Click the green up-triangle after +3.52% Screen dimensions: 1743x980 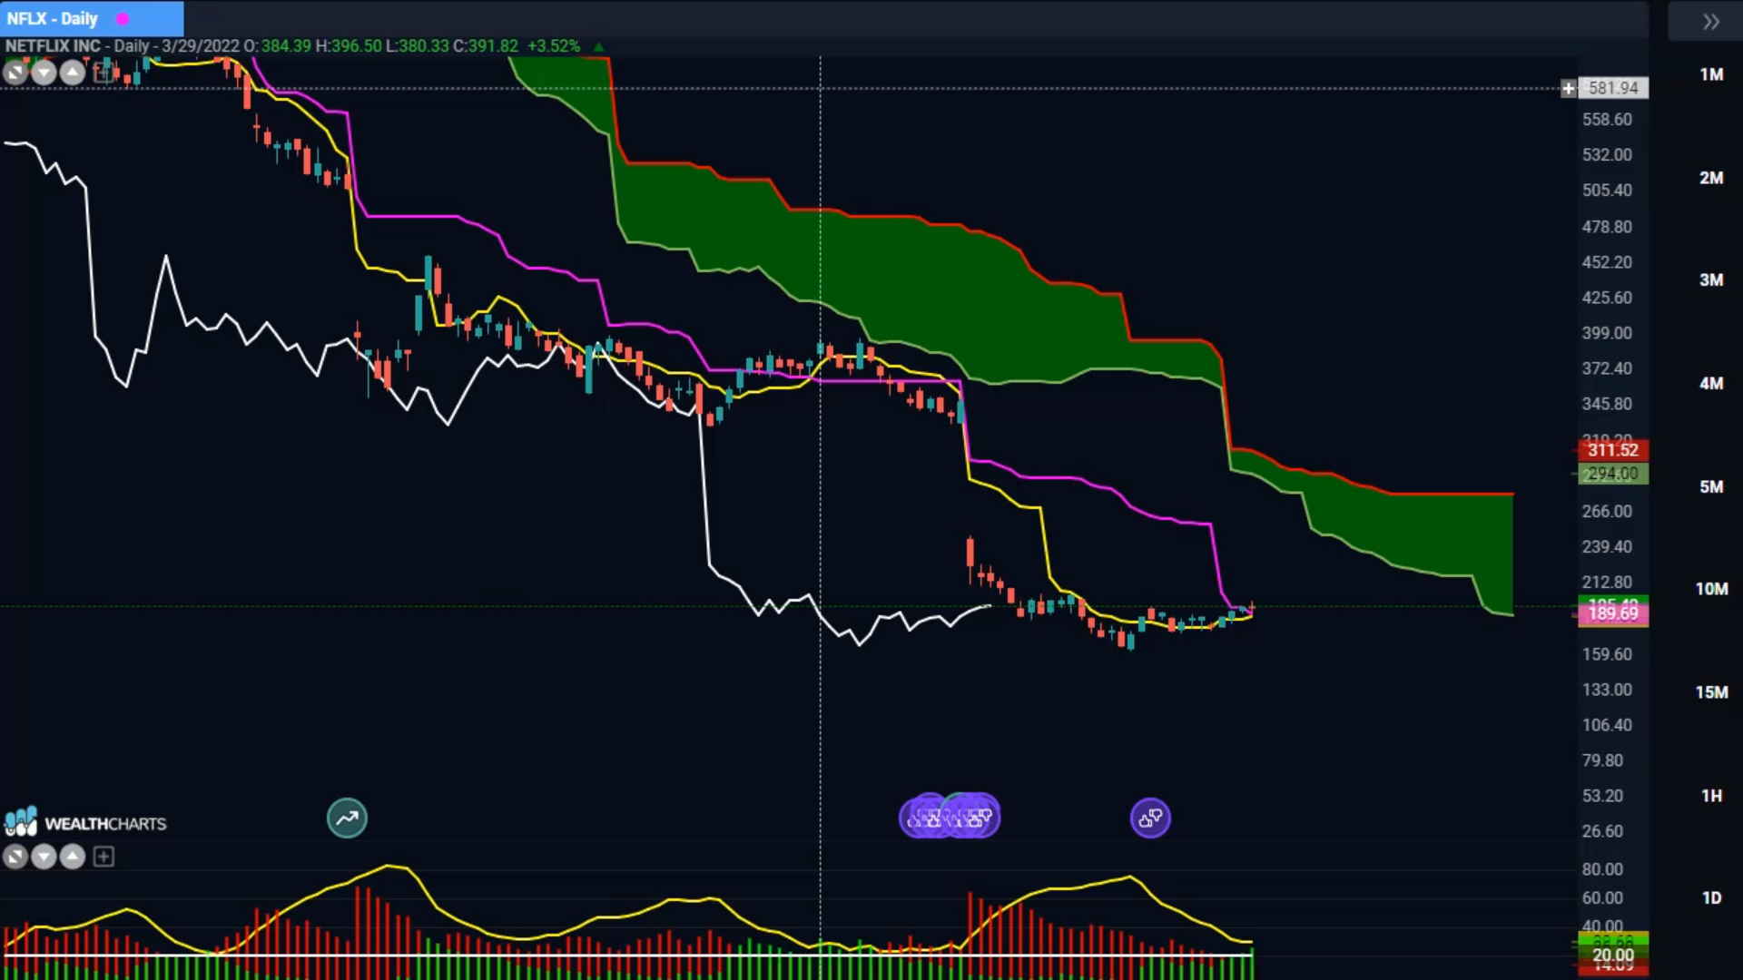598,46
